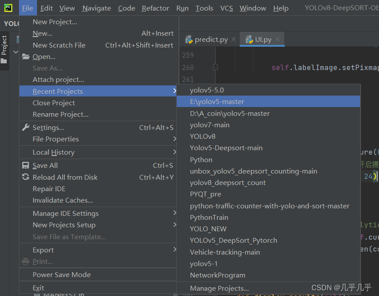379x296 pixels.
Task: Open recent project Vehicle-tracking-main
Action: coord(268,252)
